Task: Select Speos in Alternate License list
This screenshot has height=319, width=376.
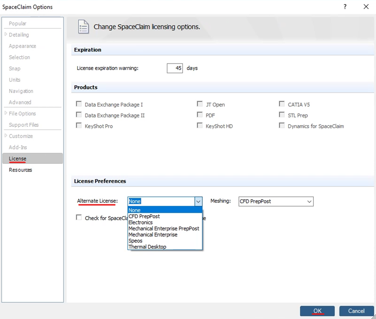Action: [135, 241]
